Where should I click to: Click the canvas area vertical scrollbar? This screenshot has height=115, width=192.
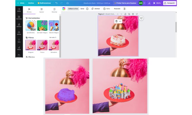pos(176,27)
